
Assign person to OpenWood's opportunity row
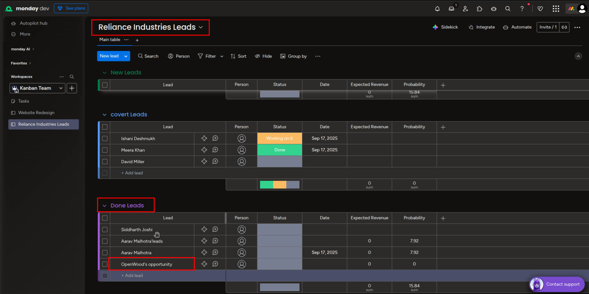(x=242, y=264)
